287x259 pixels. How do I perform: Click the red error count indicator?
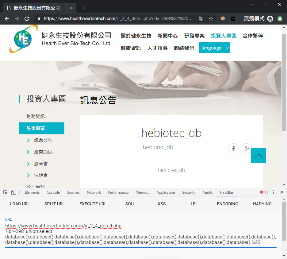(263, 192)
